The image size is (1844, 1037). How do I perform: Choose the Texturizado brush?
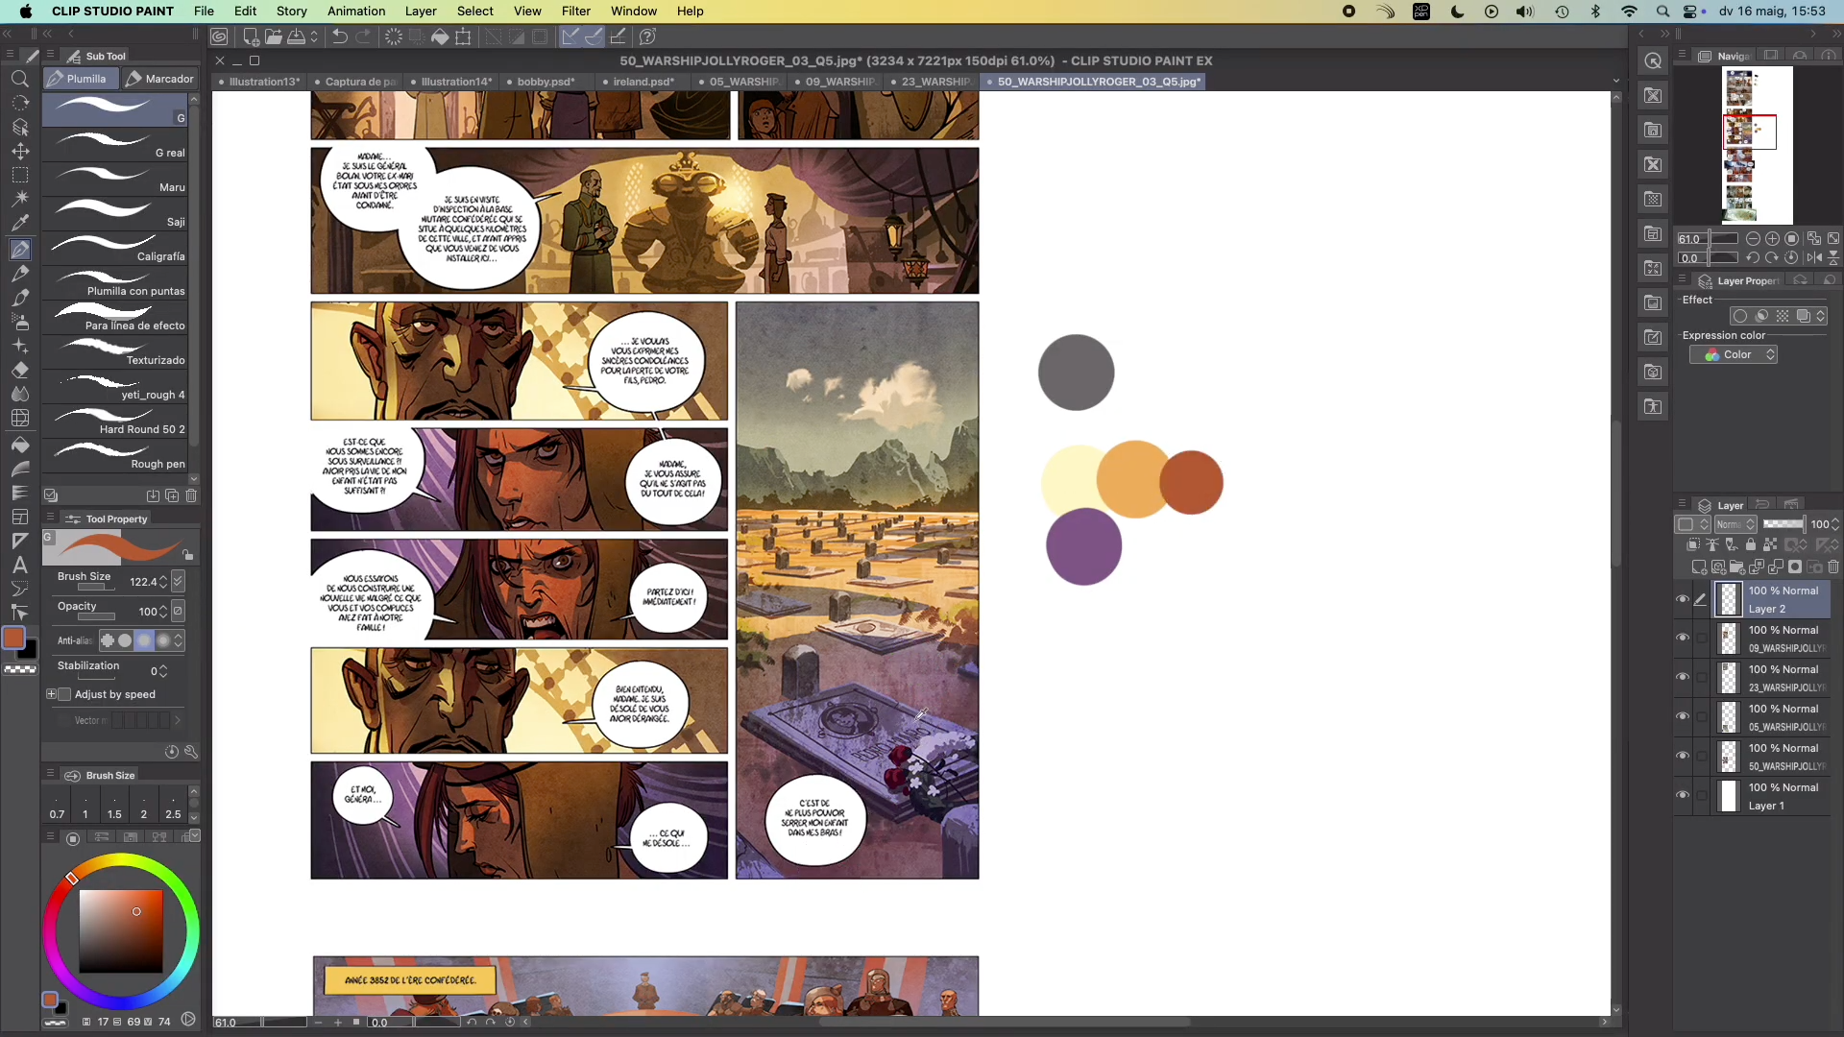[115, 352]
